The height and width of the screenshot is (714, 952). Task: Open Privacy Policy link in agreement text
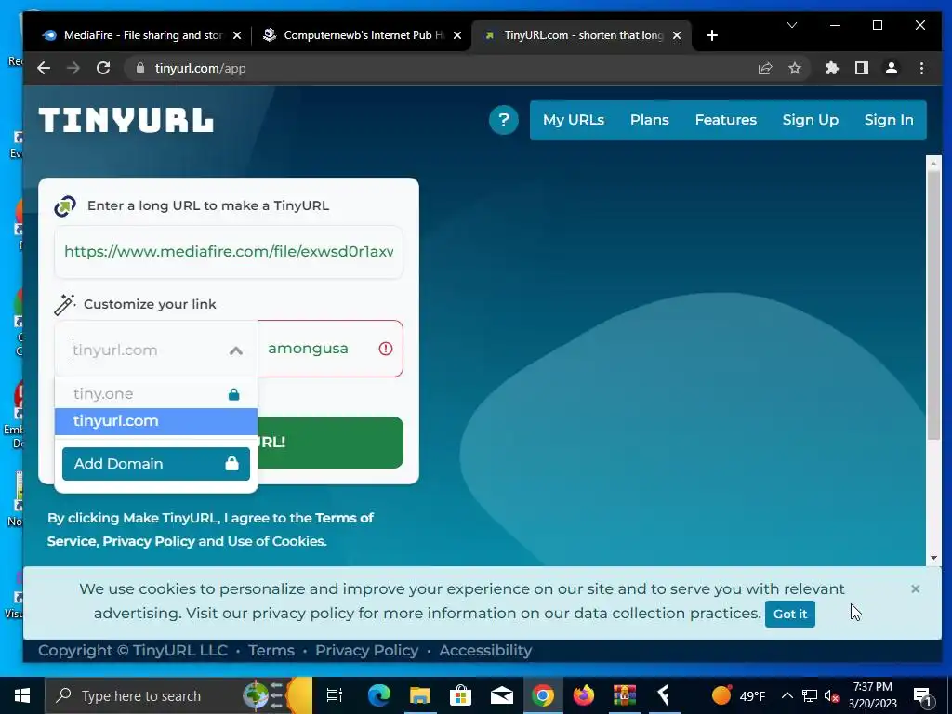pos(149,541)
